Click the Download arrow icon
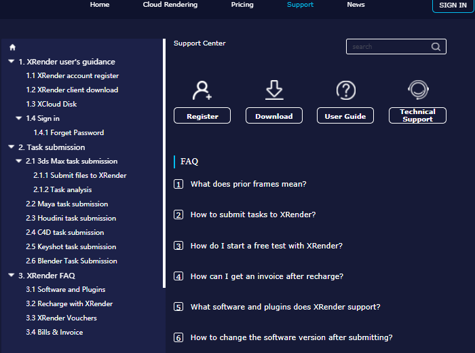This screenshot has height=353, width=475. point(274,90)
